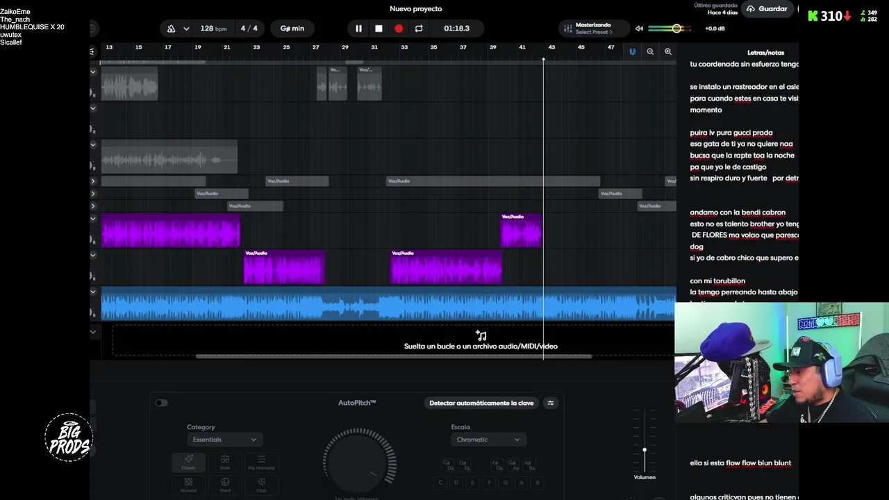Click lyric line 'andamo con la bendi cabron'
The height and width of the screenshot is (500, 889).
[738, 212]
